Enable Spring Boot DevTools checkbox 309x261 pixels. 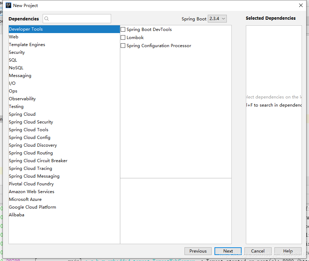[x=123, y=30]
